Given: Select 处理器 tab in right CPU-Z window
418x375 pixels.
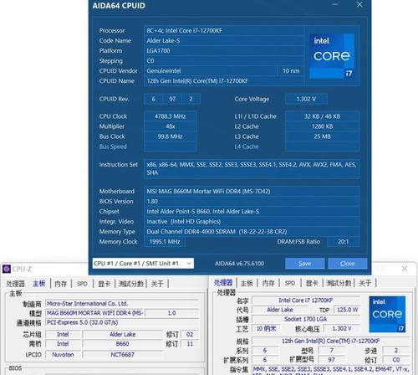Looking at the screenshot, I should pyautogui.click(x=223, y=283).
